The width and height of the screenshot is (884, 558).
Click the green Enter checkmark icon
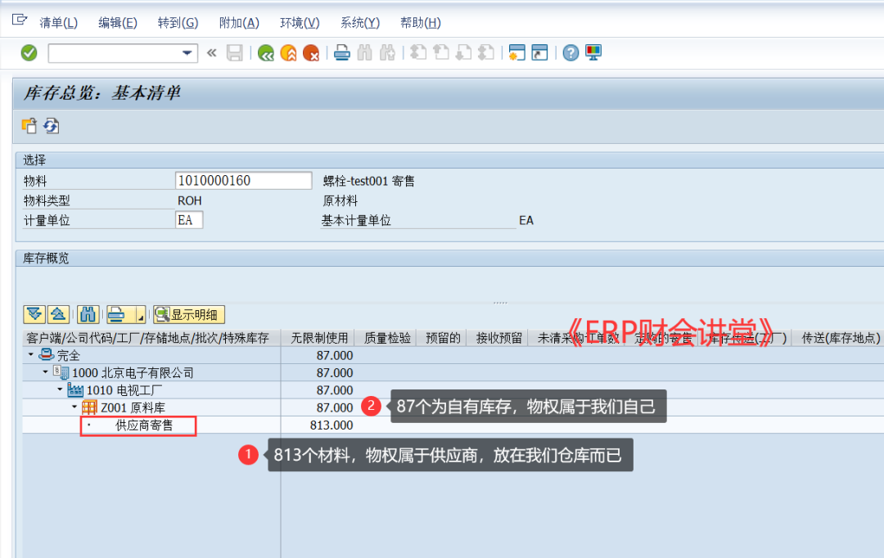point(29,53)
